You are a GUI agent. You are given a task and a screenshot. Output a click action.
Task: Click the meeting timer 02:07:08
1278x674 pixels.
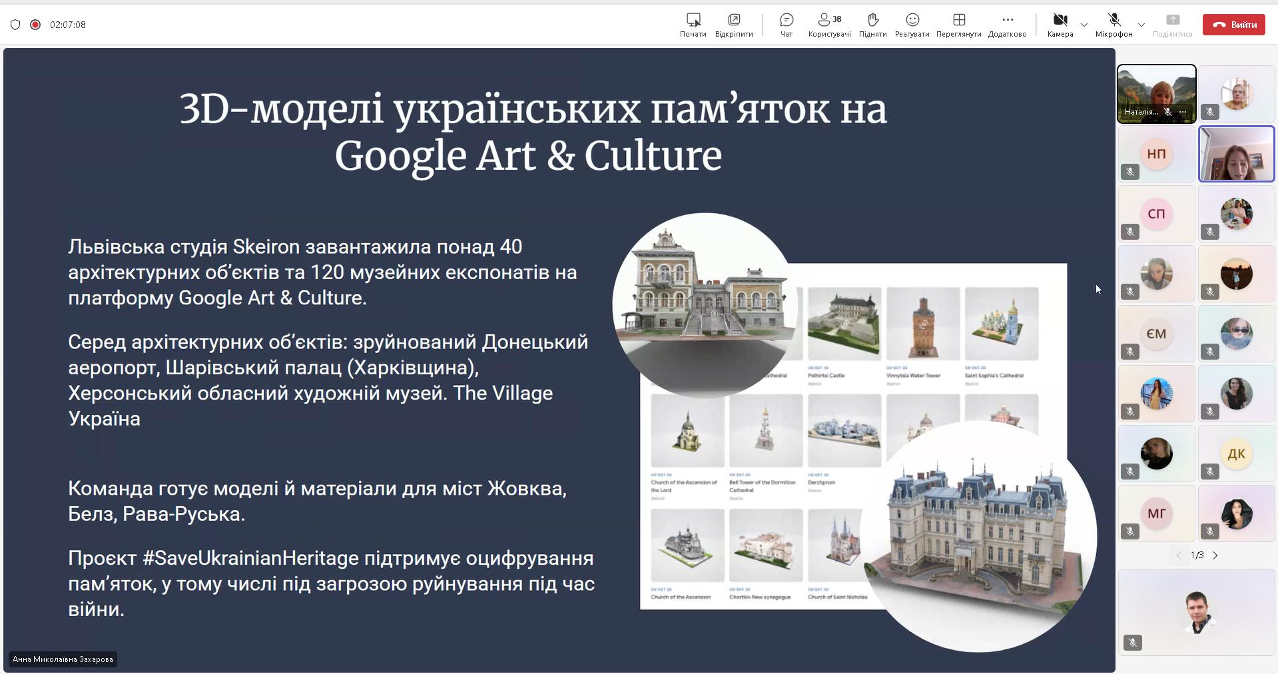point(68,25)
